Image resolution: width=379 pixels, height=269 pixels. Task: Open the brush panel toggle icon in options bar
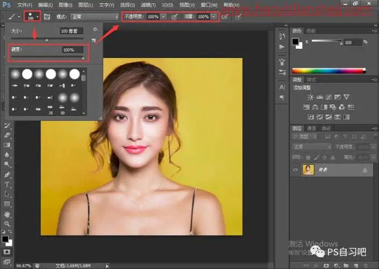47,17
